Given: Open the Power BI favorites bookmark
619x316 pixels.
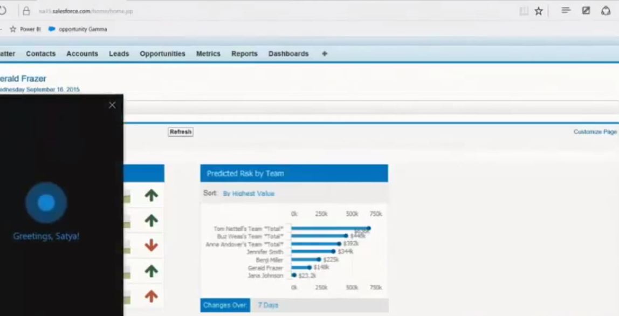Looking at the screenshot, I should [x=25, y=29].
